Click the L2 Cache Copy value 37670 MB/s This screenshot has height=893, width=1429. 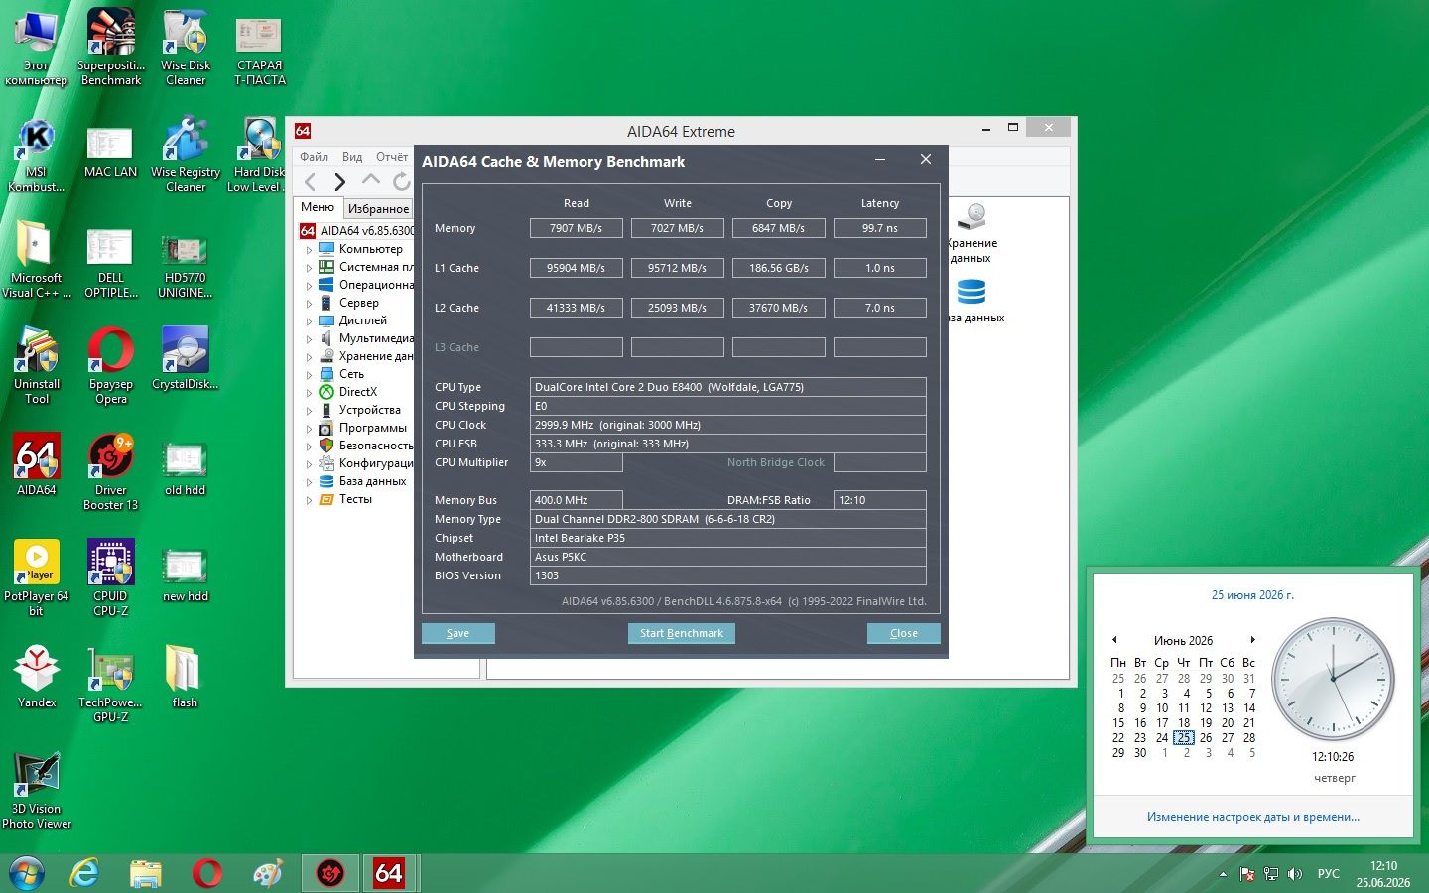778,308
